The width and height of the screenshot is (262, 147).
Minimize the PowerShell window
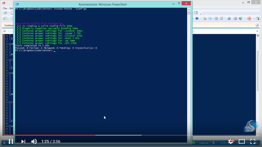173,3
